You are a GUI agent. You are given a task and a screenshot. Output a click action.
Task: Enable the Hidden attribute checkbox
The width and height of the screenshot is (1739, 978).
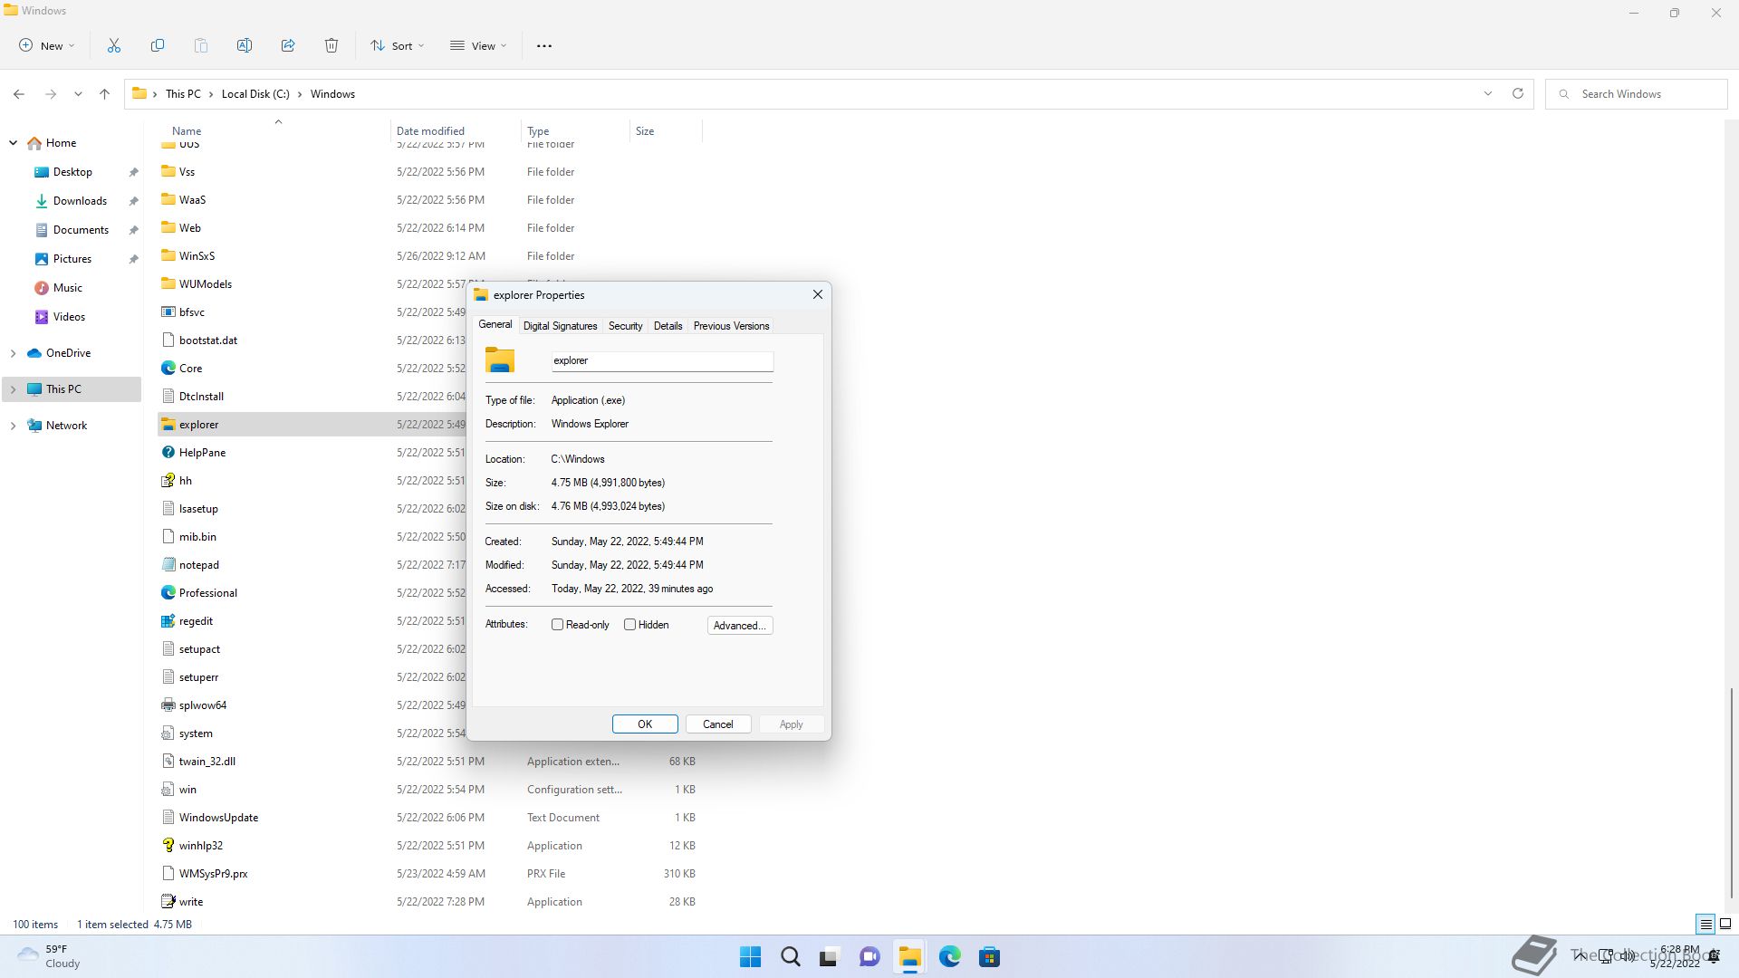630,625
